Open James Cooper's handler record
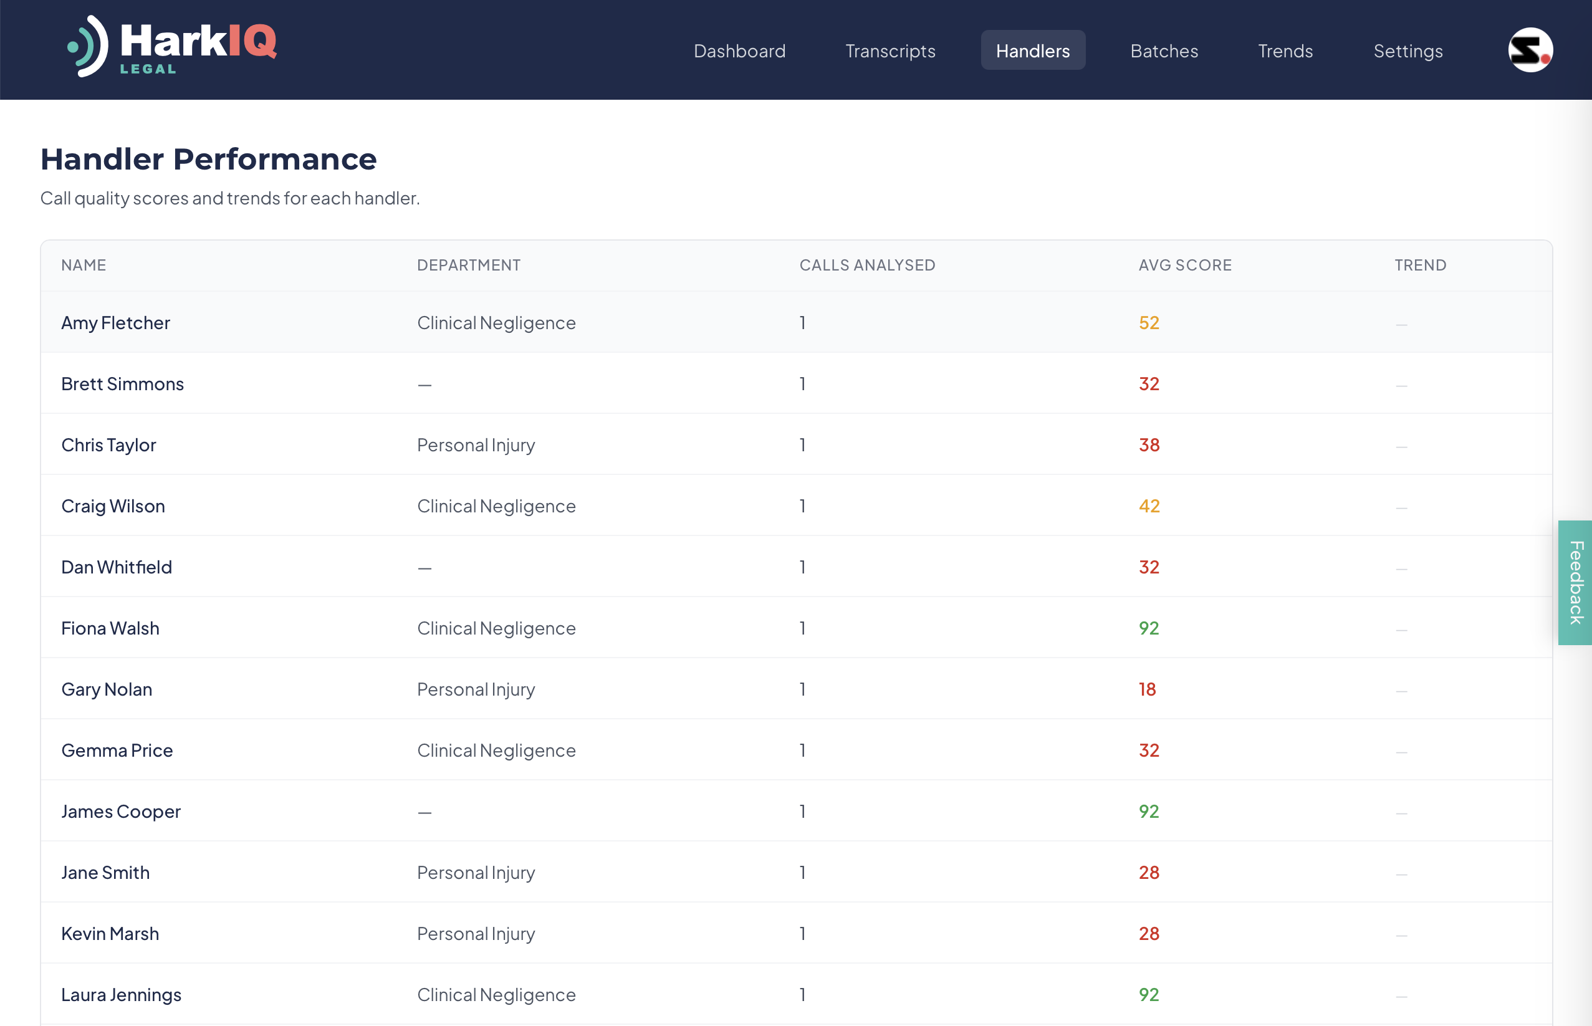This screenshot has height=1026, width=1592. pyautogui.click(x=121, y=811)
